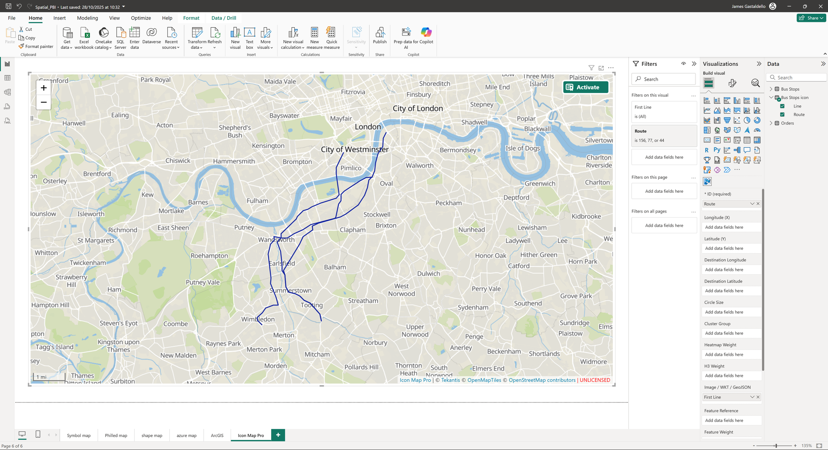Viewport: 828px width, 450px height.
Task: Expand the Bus Stops table
Action: 771,89
